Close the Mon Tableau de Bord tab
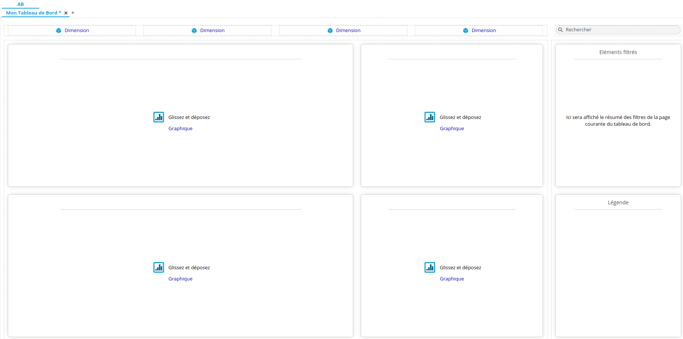The width and height of the screenshot is (683, 339). coord(66,13)
